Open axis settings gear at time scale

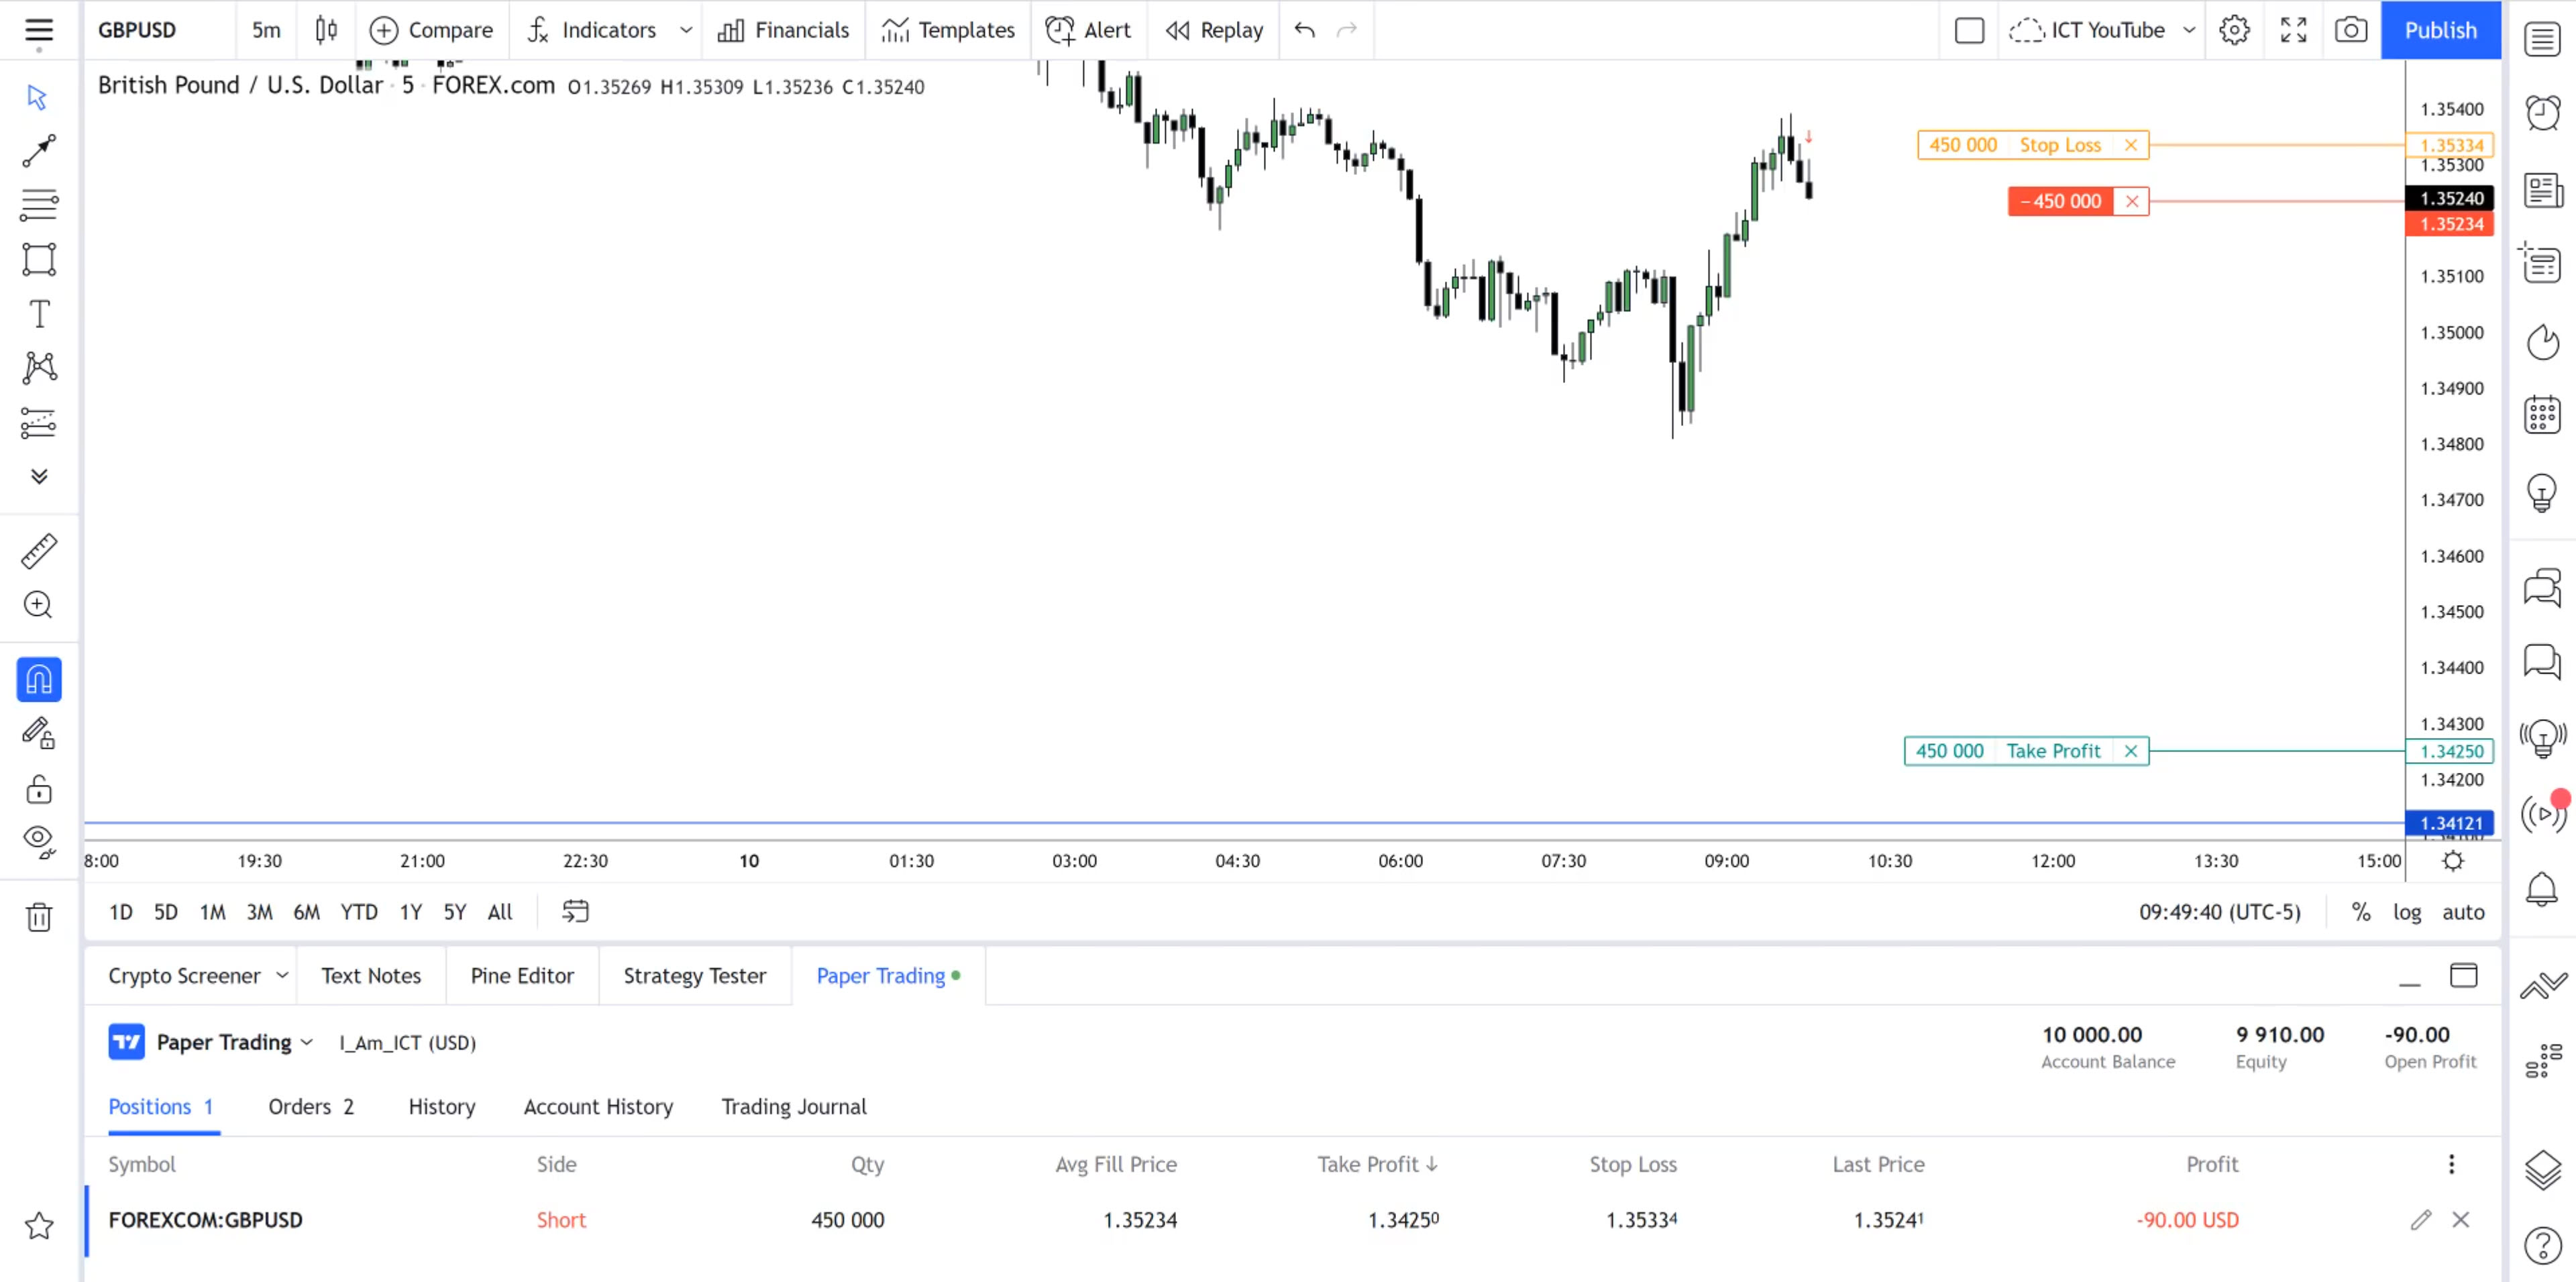[2453, 861]
